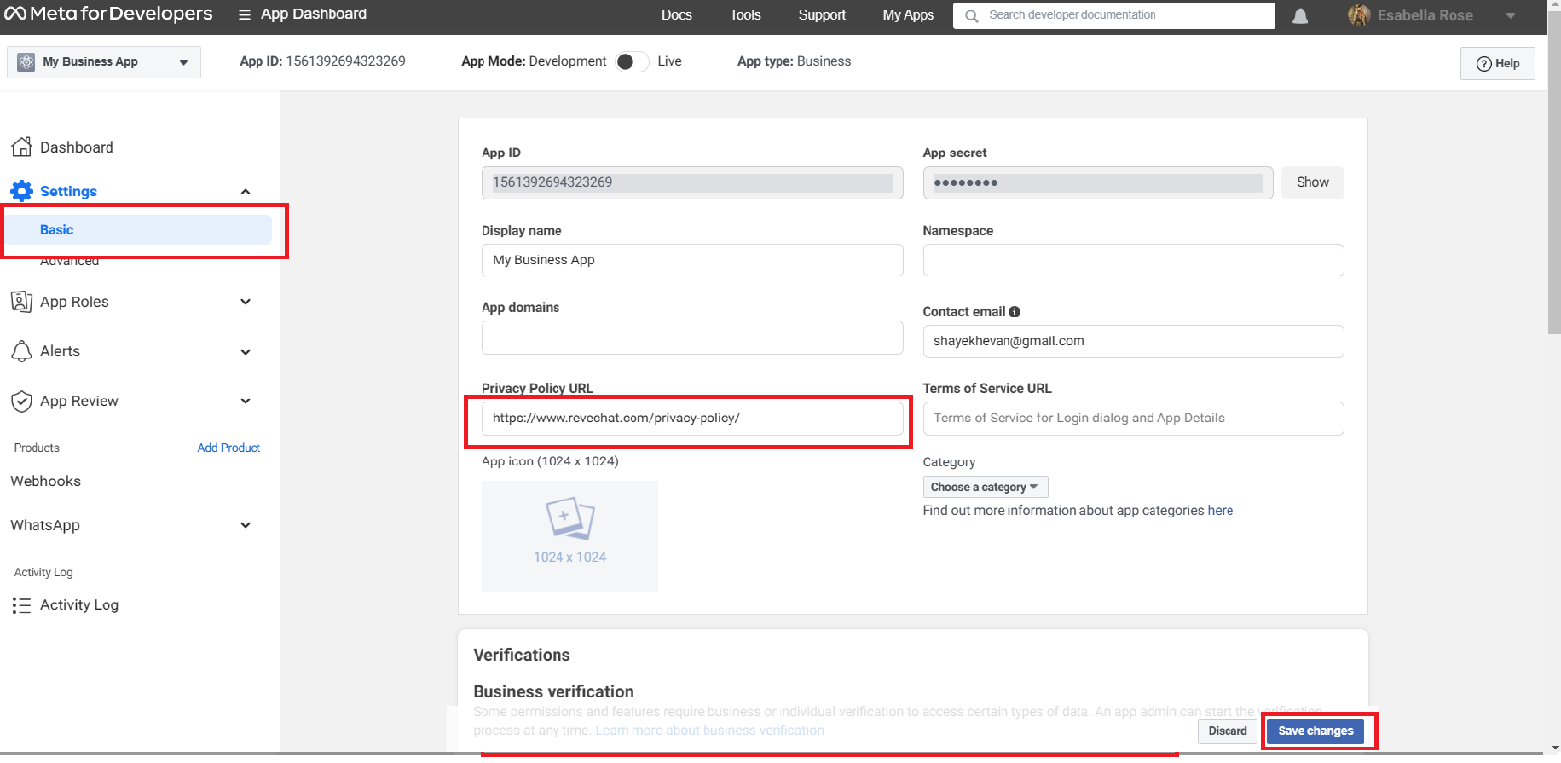Click the App Roles badge icon
This screenshot has width=1561, height=763.
pos(22,302)
